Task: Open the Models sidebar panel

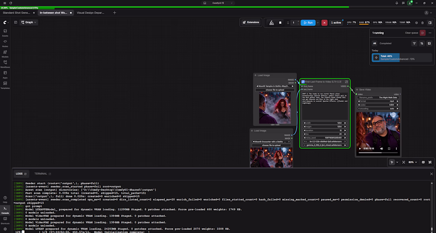Action: point(5,53)
